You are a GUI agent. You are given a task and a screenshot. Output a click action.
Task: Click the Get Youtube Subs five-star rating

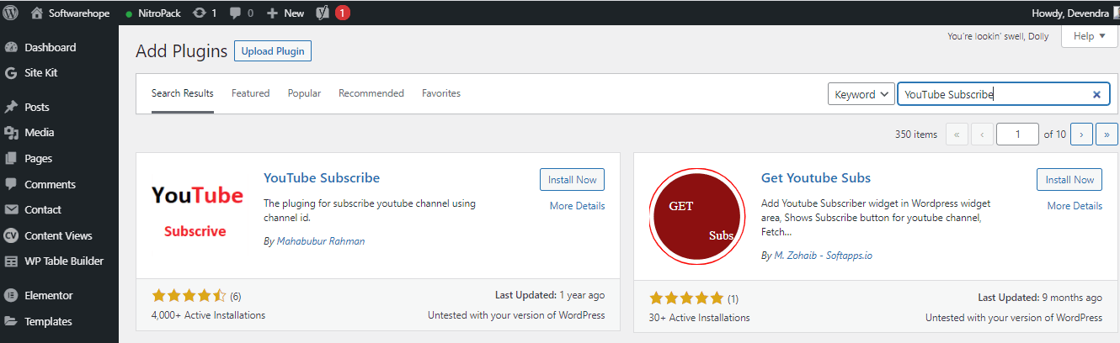[x=686, y=298]
